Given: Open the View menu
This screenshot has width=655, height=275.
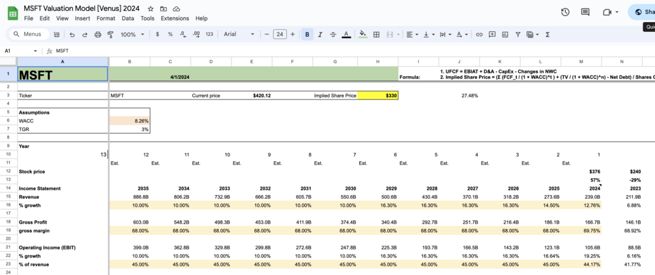Looking at the screenshot, I should [63, 18].
